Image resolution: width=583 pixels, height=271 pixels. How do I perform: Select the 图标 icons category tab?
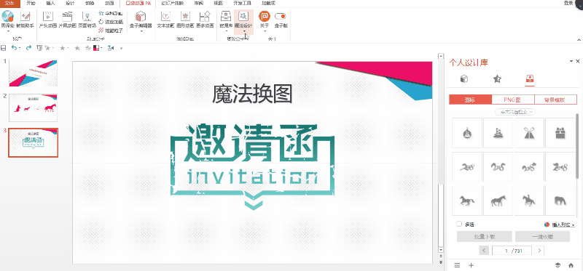click(470, 100)
